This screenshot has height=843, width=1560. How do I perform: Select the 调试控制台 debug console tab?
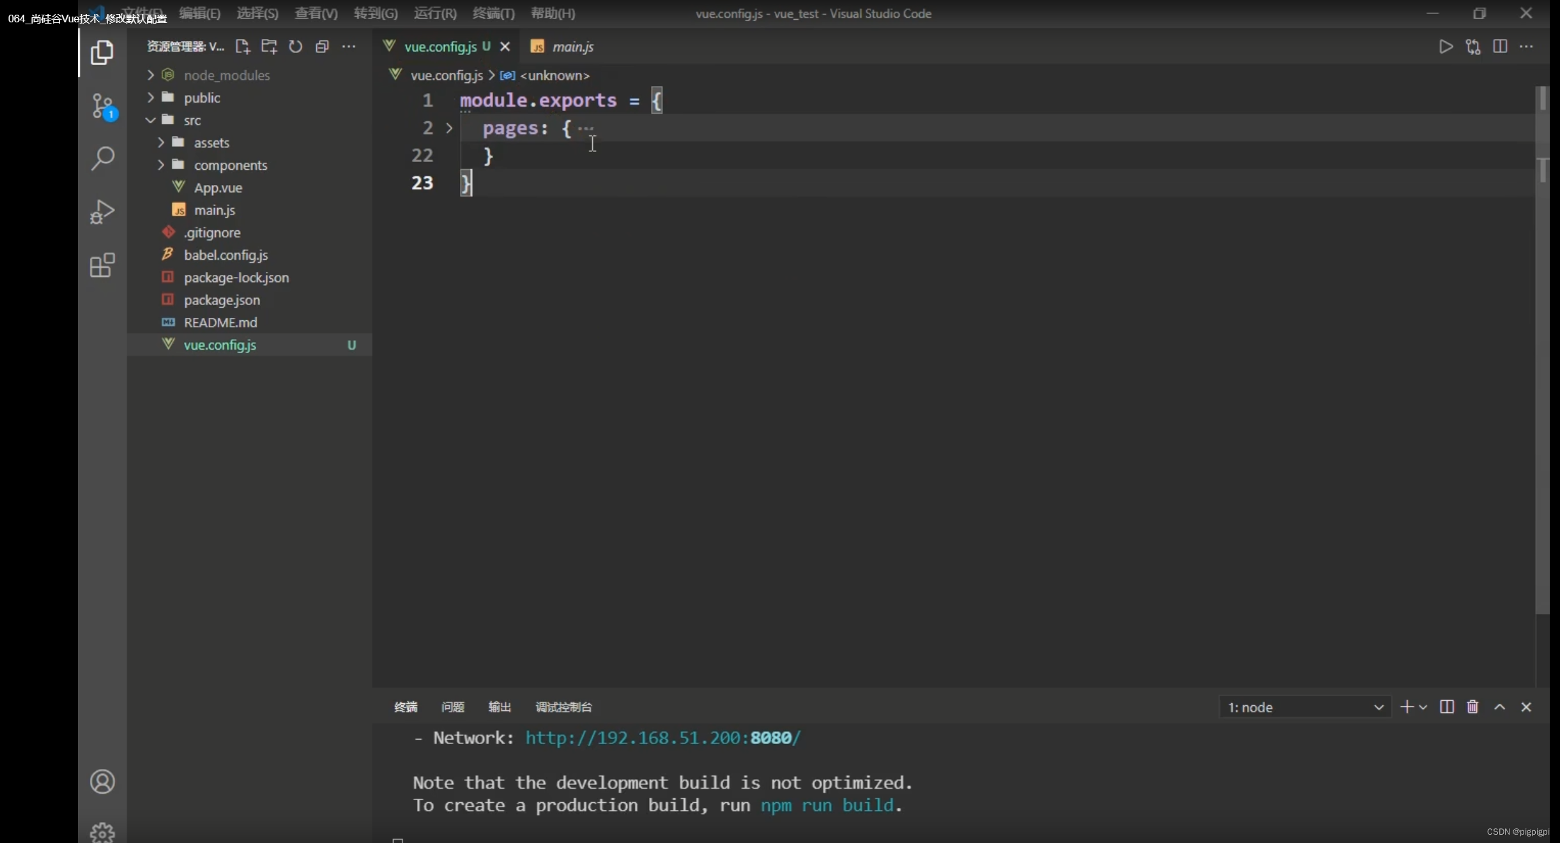pyautogui.click(x=563, y=706)
